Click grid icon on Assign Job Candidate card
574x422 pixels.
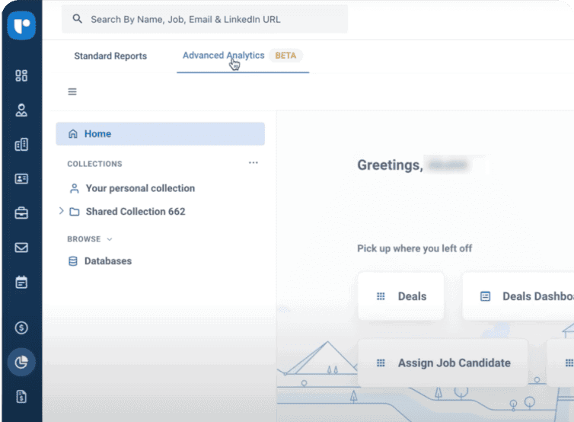pyautogui.click(x=381, y=363)
